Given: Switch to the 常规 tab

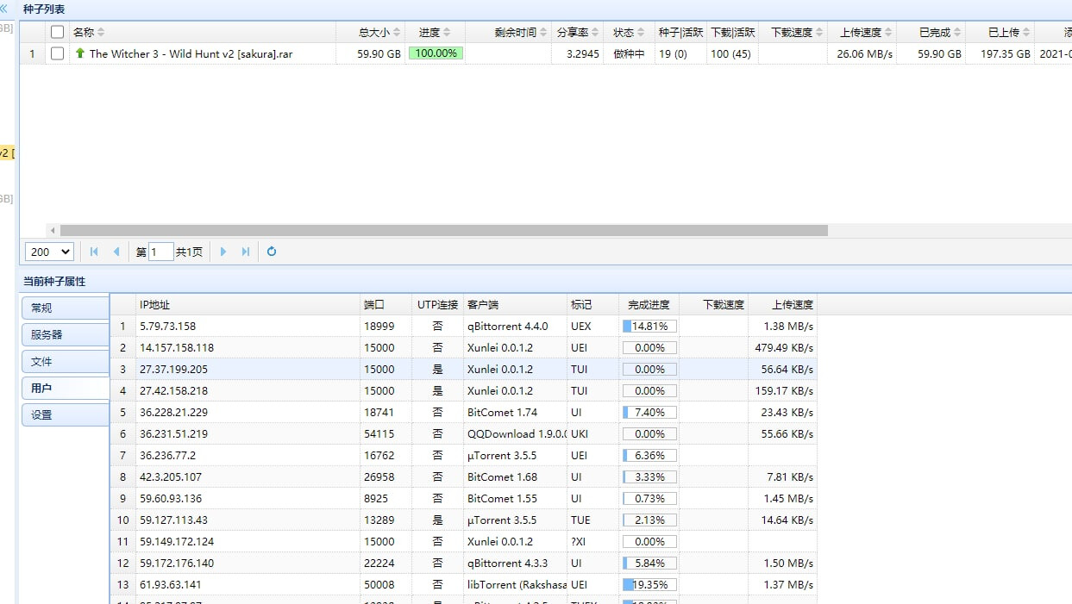Looking at the screenshot, I should click(x=65, y=308).
